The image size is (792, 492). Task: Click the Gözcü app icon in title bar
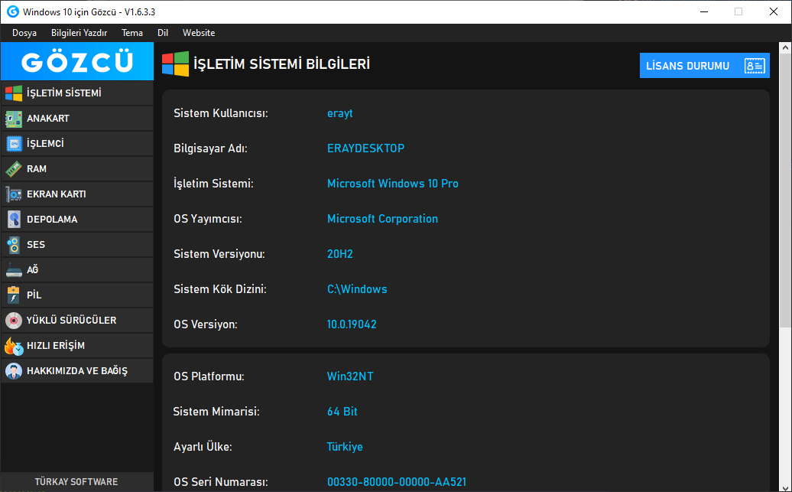13,11
